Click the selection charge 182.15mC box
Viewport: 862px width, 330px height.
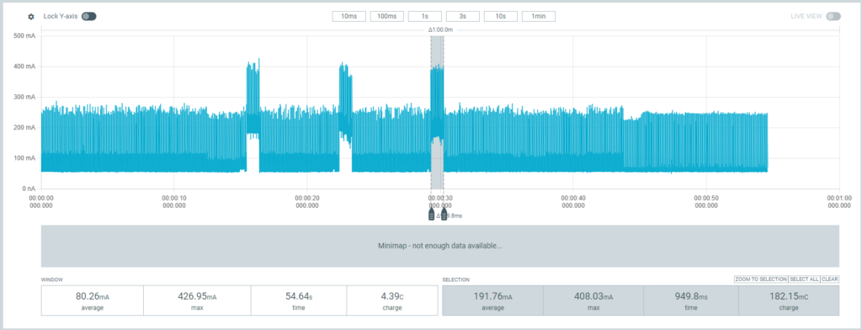pyautogui.click(x=788, y=301)
